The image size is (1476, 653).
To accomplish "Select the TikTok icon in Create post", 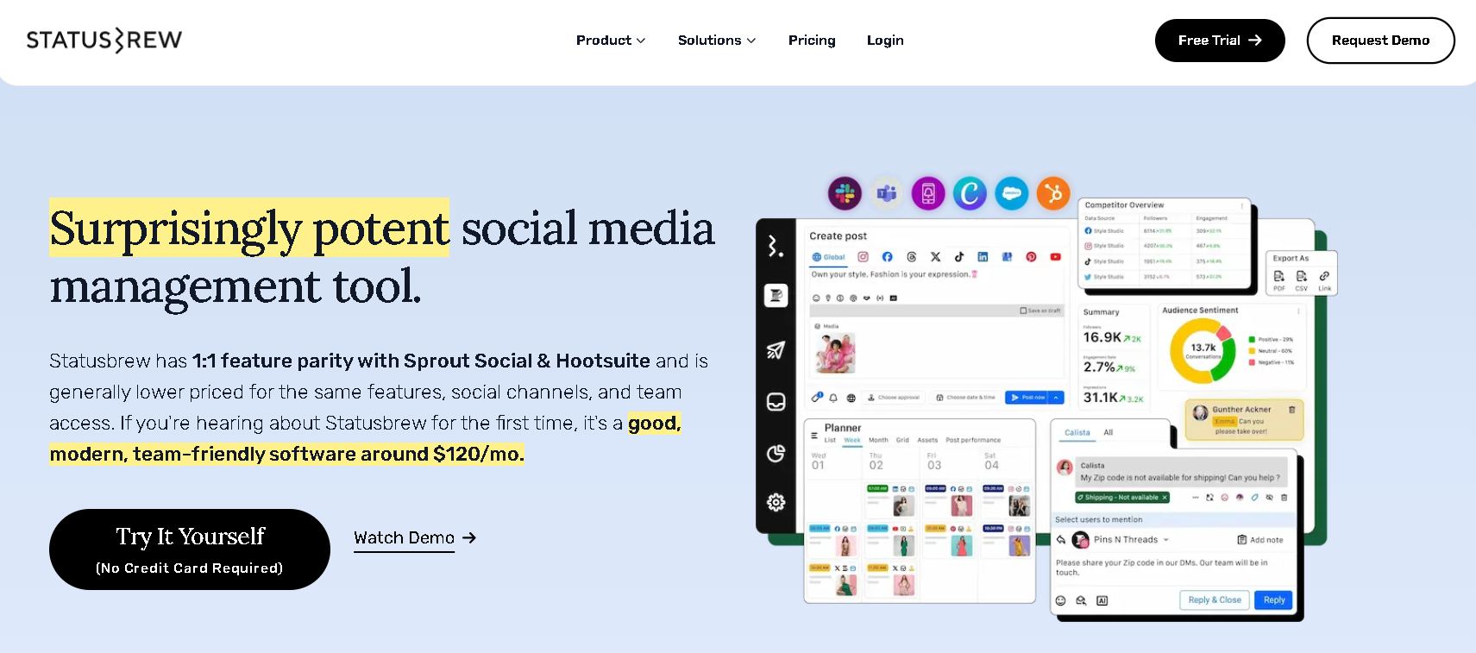I will (959, 257).
